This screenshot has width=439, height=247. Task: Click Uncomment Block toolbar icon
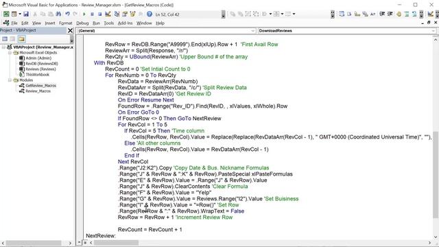pos(414,14)
